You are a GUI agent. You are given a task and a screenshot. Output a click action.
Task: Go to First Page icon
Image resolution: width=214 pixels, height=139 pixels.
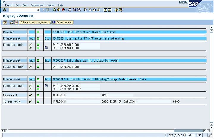85,10
